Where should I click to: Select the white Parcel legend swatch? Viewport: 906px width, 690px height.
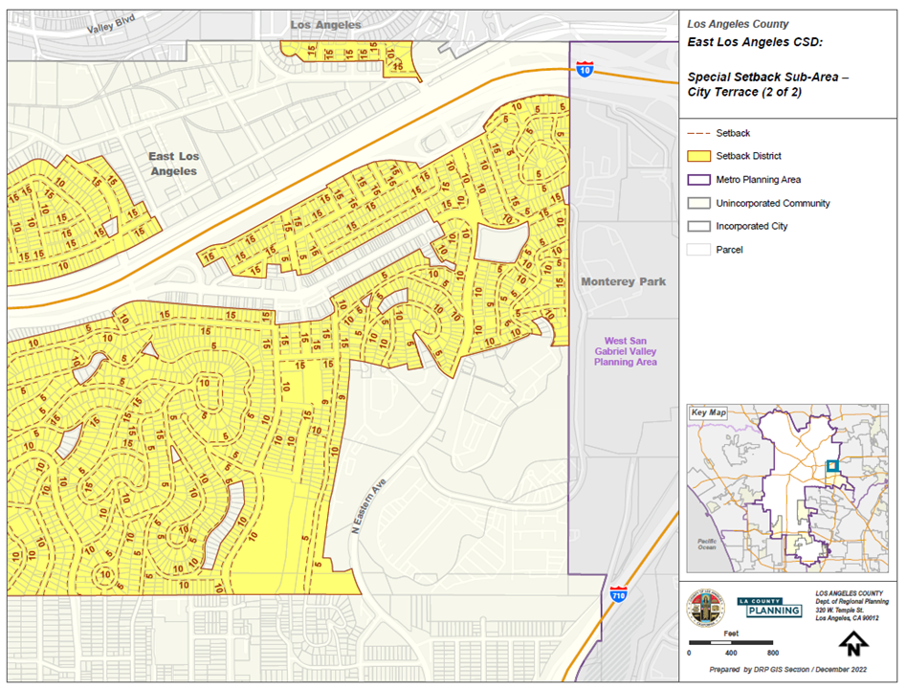[x=698, y=250]
